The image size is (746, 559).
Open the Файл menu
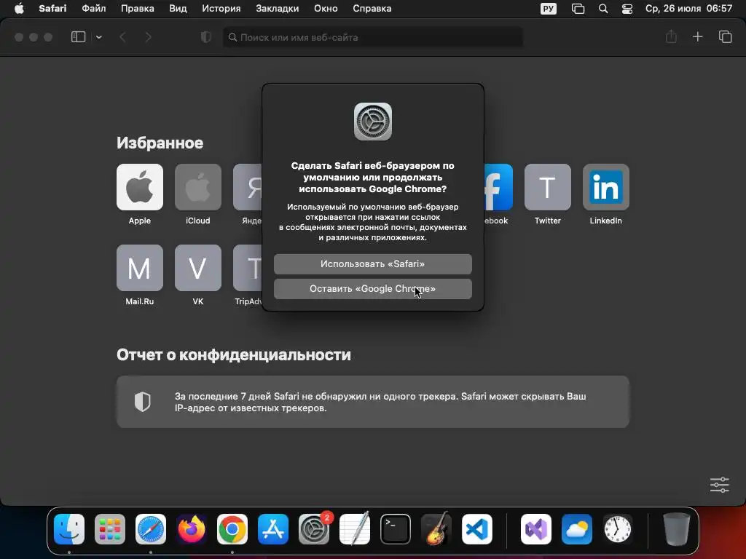[94, 9]
